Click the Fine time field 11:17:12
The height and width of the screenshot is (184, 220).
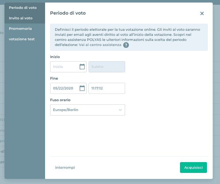click(x=107, y=88)
